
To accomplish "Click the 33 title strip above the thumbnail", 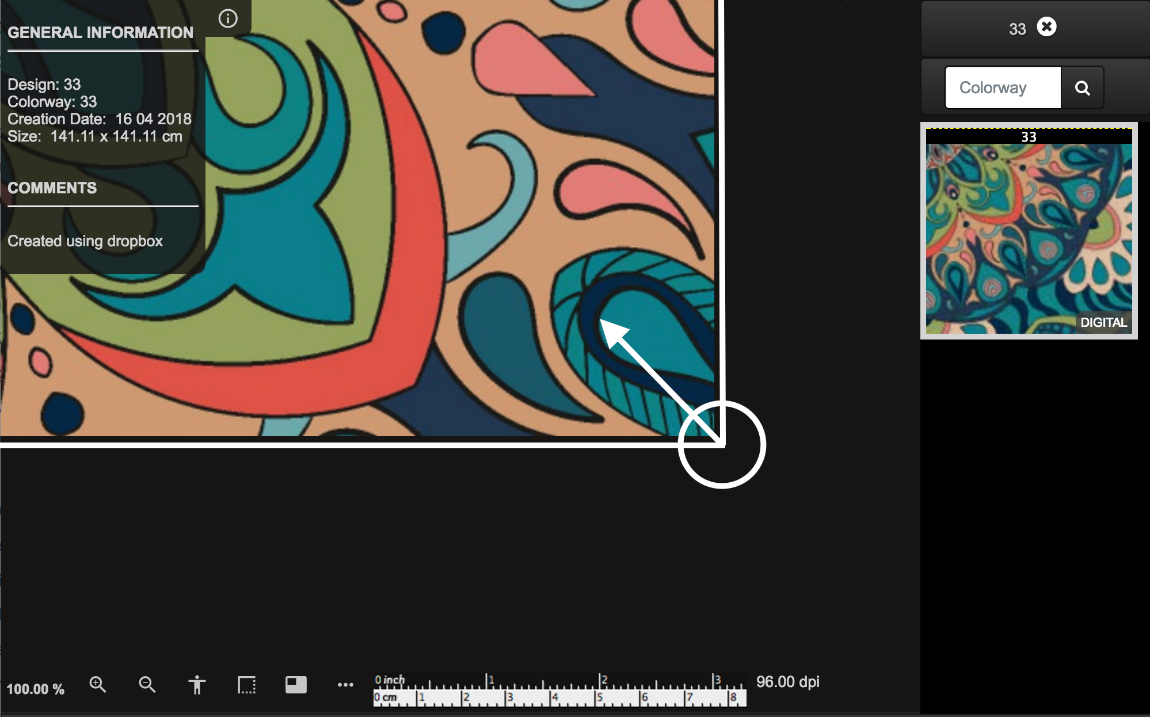I will pos(1029,136).
